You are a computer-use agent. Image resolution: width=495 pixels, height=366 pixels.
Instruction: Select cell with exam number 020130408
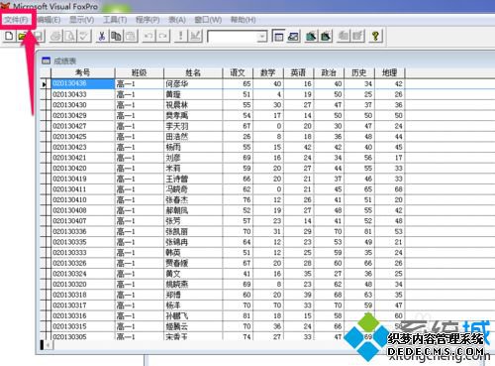coord(83,210)
